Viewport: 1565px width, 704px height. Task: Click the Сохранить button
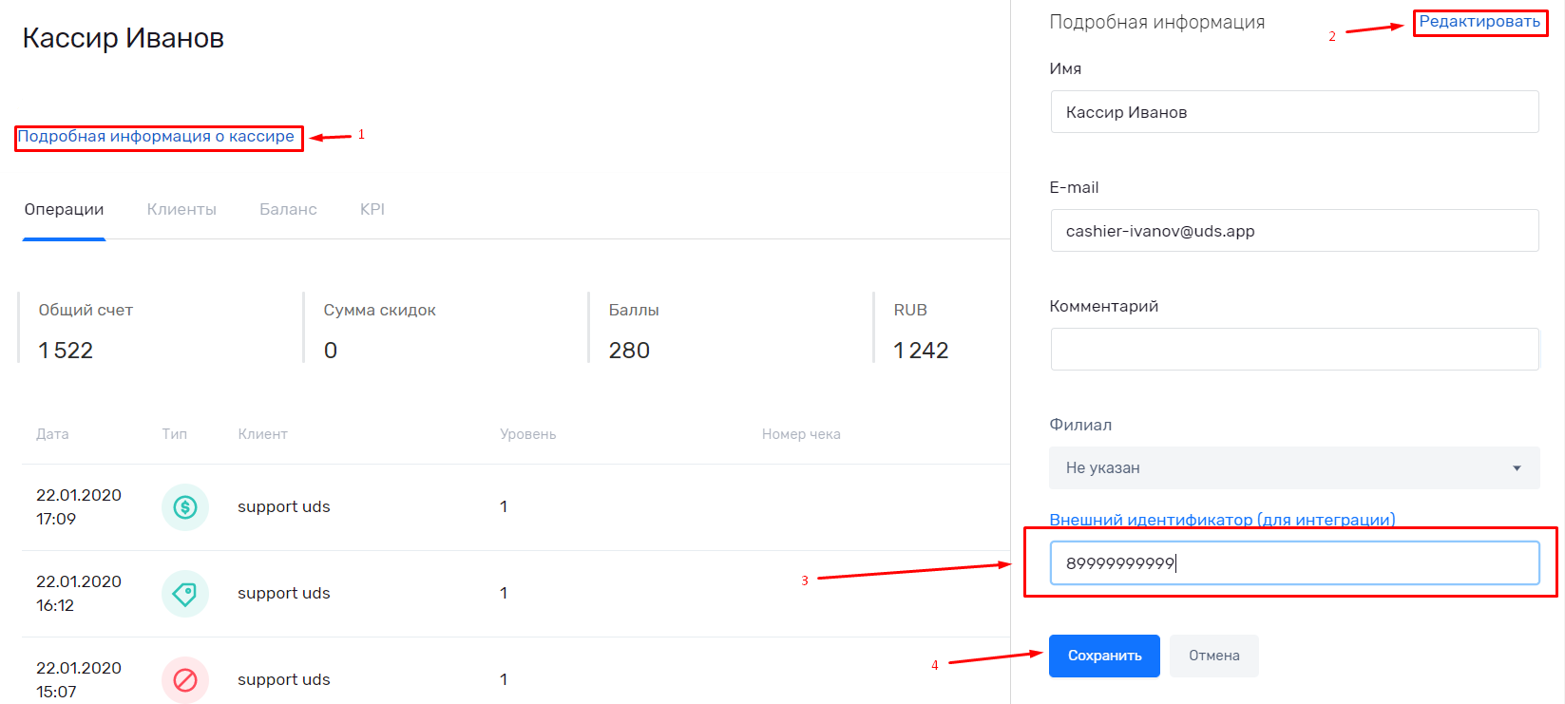pyautogui.click(x=1104, y=656)
